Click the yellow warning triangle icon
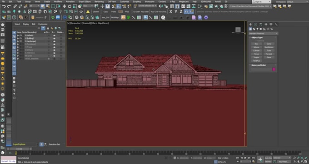This screenshot has width=309, height=164. click(x=88, y=12)
